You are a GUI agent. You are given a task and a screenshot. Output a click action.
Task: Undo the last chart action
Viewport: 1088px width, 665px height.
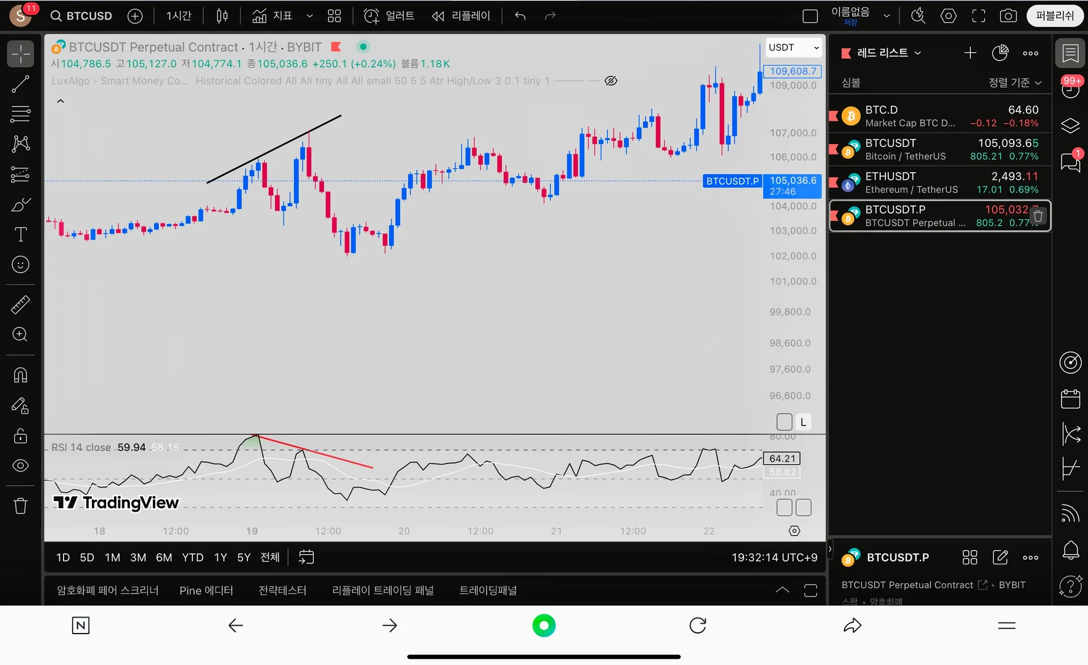(x=520, y=16)
